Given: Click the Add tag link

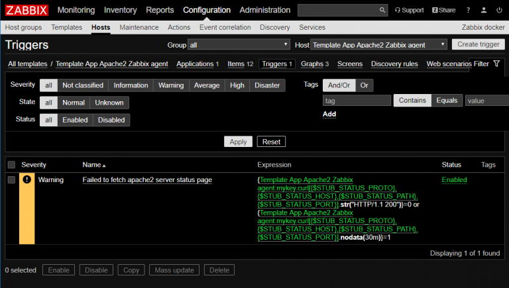Looking at the screenshot, I should 329,114.
